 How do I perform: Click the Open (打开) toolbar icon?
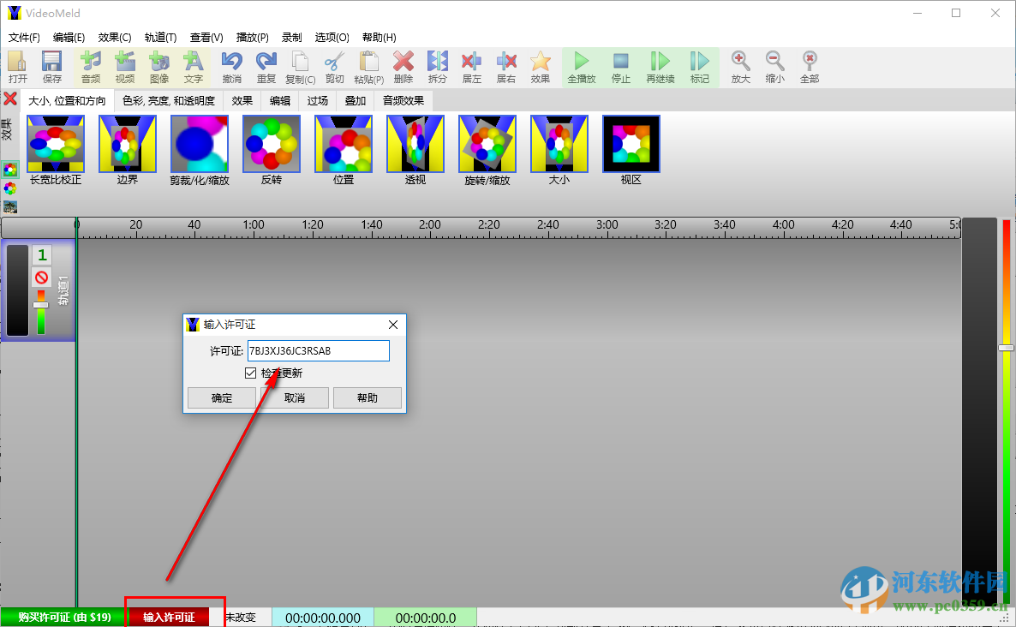17,67
